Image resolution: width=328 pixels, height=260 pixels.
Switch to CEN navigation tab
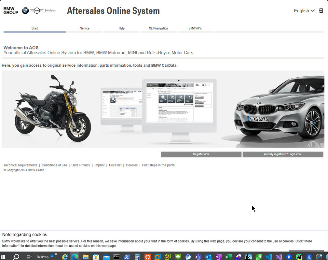[158, 28]
